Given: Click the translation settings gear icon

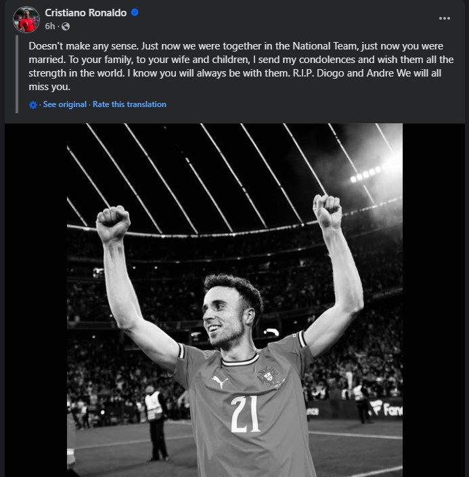Looking at the screenshot, I should [x=33, y=105].
